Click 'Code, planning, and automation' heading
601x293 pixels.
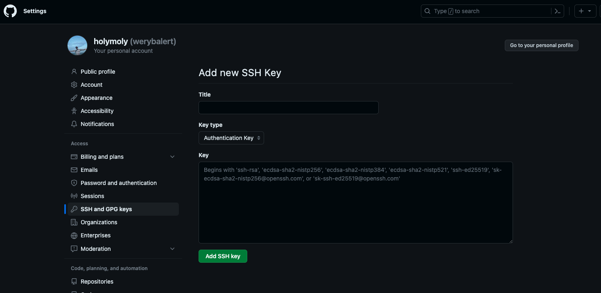pos(109,268)
